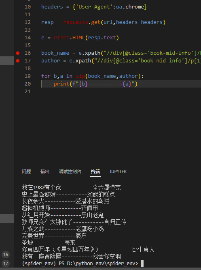Click line number 19 in the gutter

[28, 76]
